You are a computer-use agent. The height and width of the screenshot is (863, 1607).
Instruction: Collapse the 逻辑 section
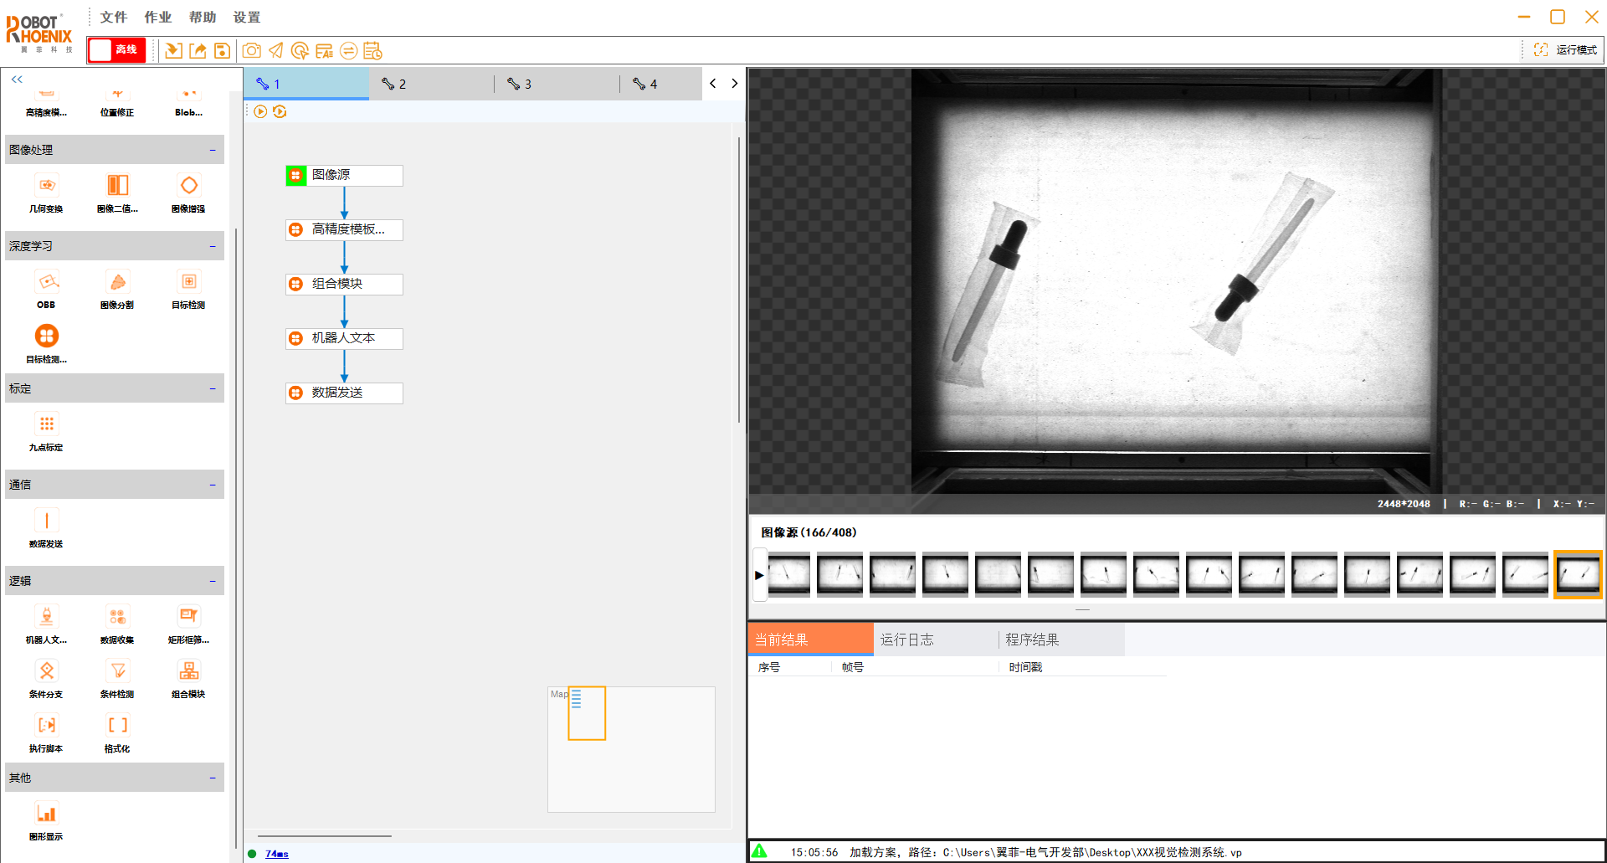point(213,581)
